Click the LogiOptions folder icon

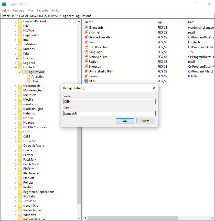[x=24, y=72]
